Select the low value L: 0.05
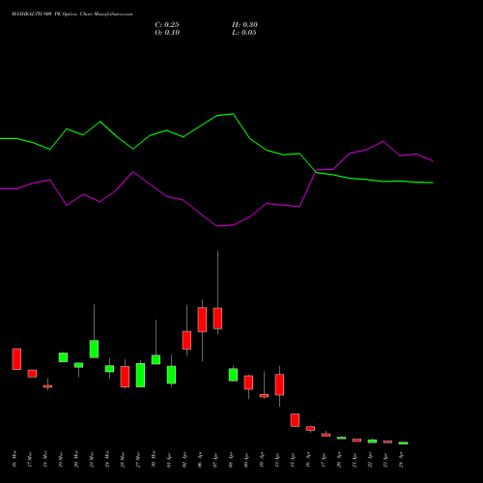The height and width of the screenshot is (483, 483). point(244,33)
